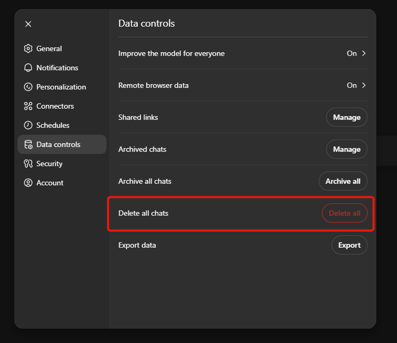Expand chevron next to Improve the model

tap(364, 53)
